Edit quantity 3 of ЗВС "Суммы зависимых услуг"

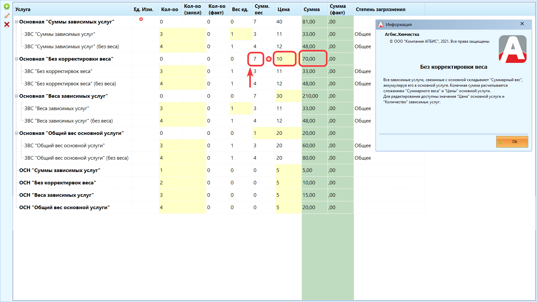(170, 34)
